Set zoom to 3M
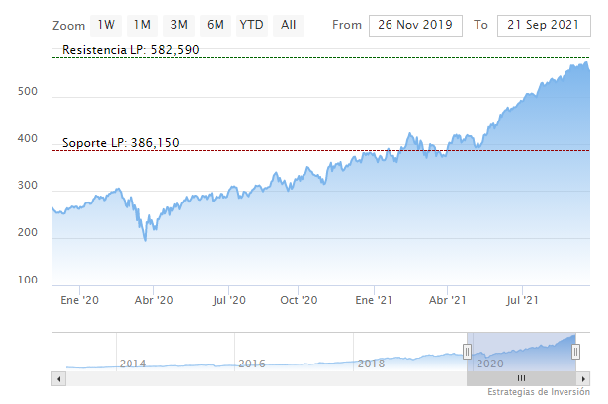The width and height of the screenshot is (608, 404). click(x=179, y=25)
